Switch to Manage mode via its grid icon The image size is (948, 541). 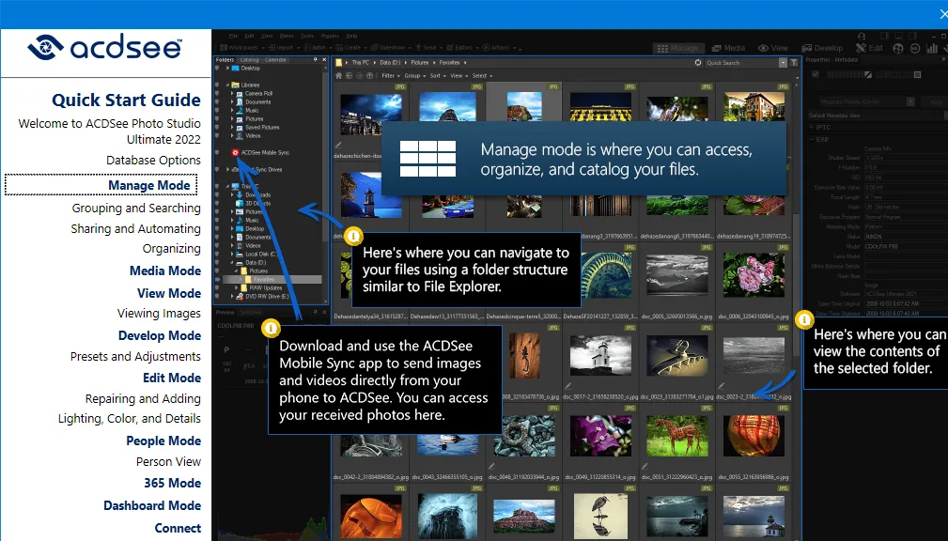coord(662,48)
